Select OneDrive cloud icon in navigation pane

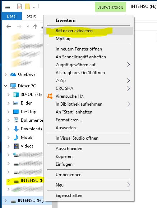point(13,74)
